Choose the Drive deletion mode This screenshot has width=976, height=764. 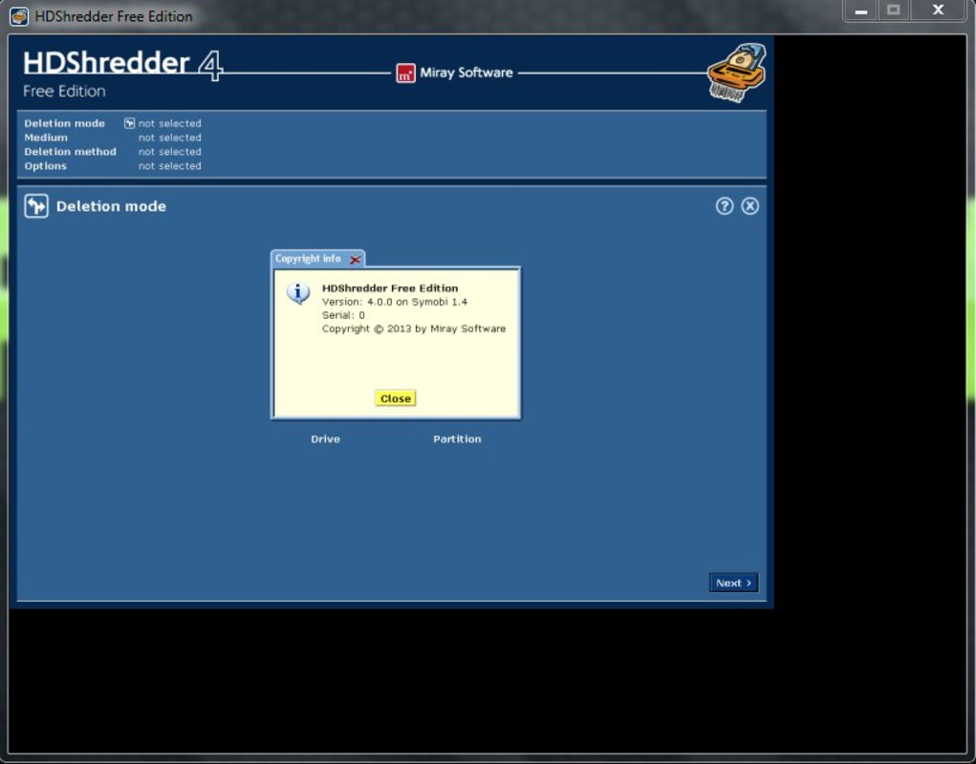pyautogui.click(x=326, y=439)
